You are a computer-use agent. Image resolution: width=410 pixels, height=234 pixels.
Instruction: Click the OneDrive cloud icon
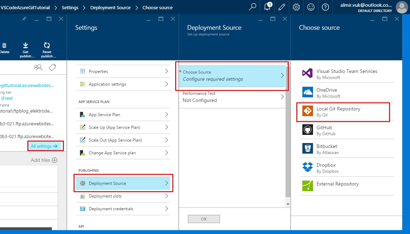(308, 92)
